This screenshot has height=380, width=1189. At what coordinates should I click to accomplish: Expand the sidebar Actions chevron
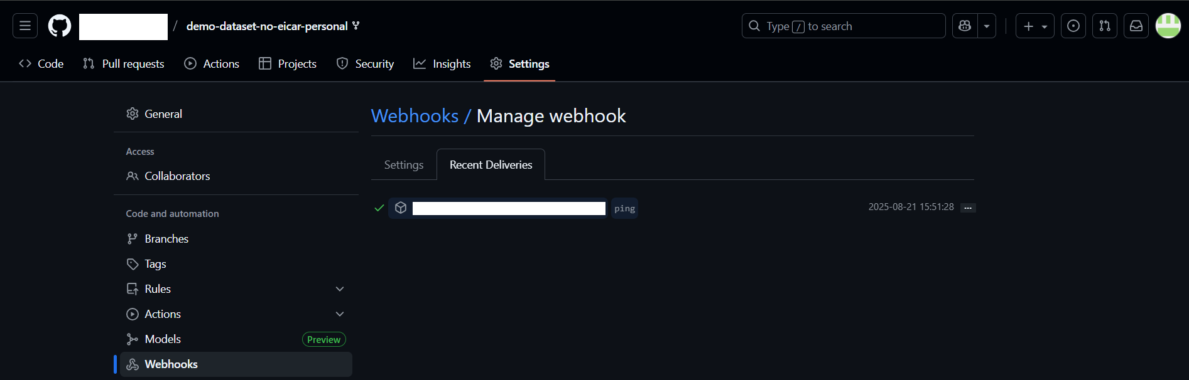point(340,314)
